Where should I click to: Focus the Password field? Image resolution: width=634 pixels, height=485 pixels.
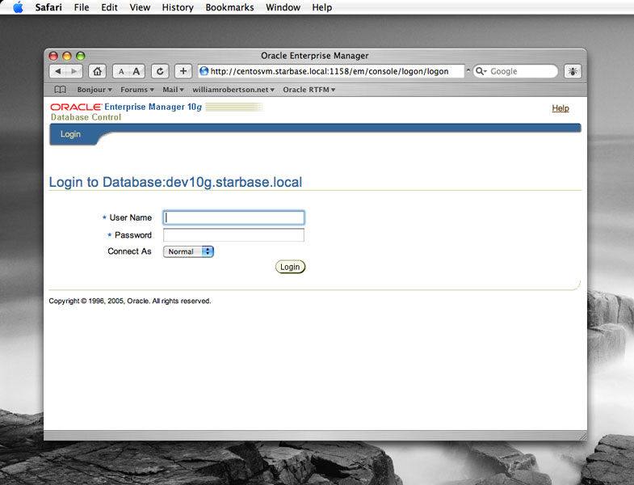(233, 234)
